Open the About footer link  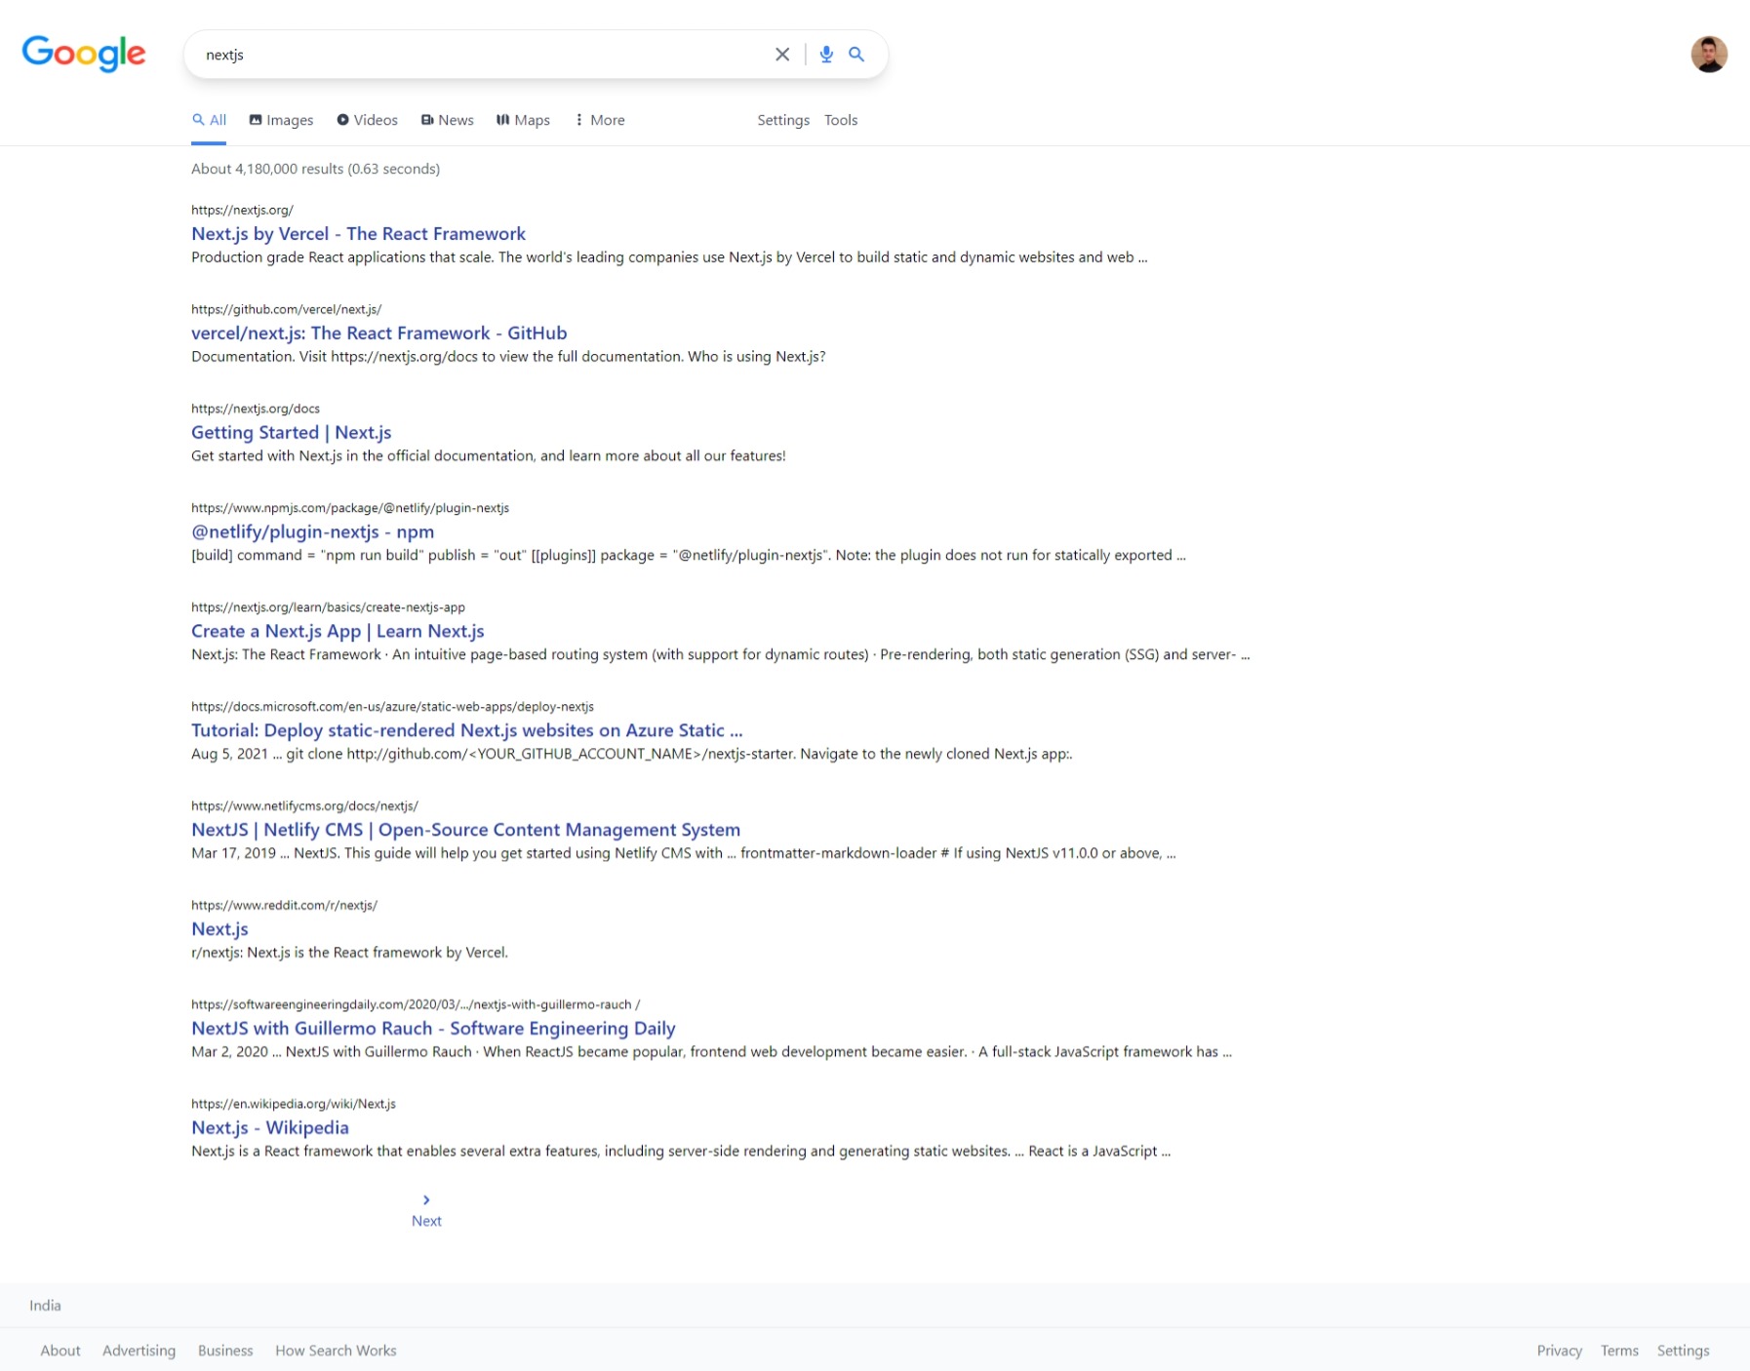coord(60,1351)
